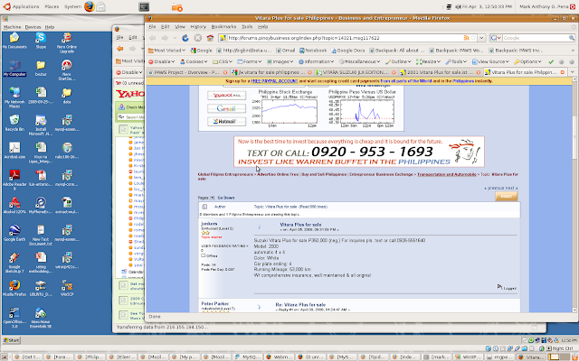The width and height of the screenshot is (579, 361).
Task: Switch to the 2001 Vitara Plus for sale tab
Action: pyautogui.click(x=441, y=72)
